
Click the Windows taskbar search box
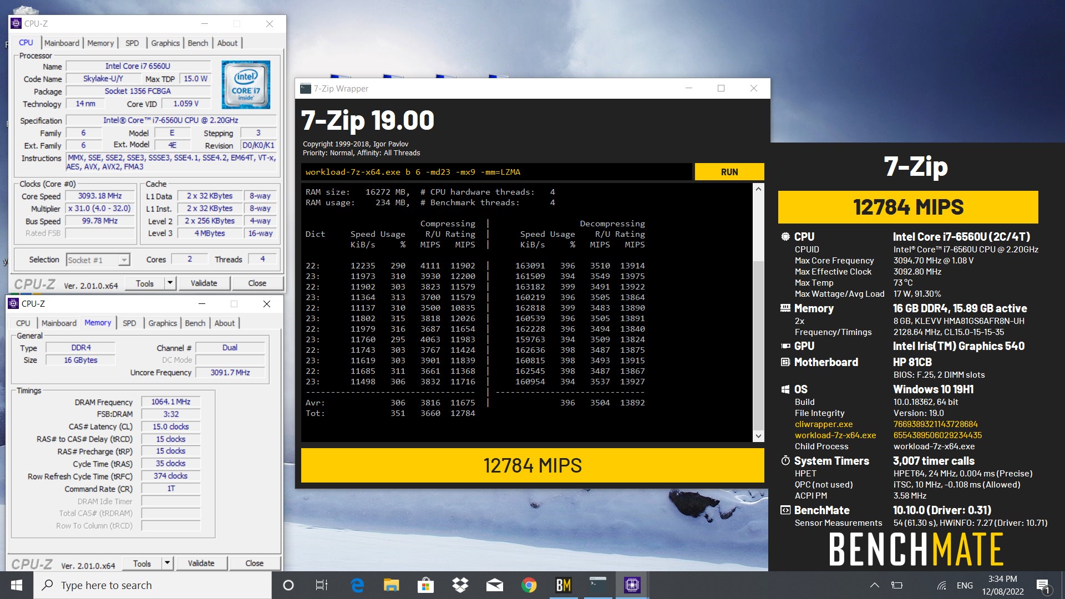pyautogui.click(x=153, y=585)
